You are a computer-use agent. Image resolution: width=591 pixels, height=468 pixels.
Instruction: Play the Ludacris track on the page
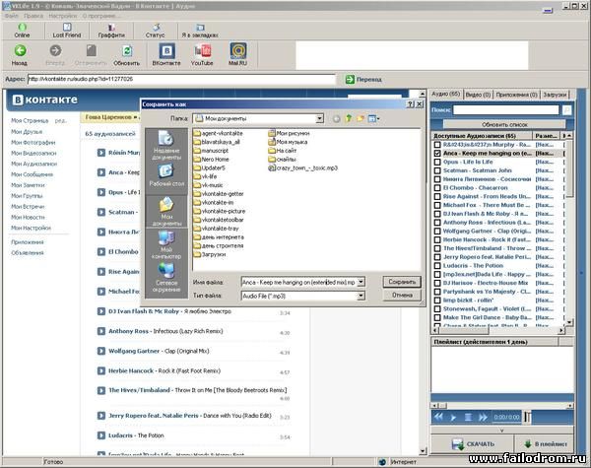click(x=101, y=435)
